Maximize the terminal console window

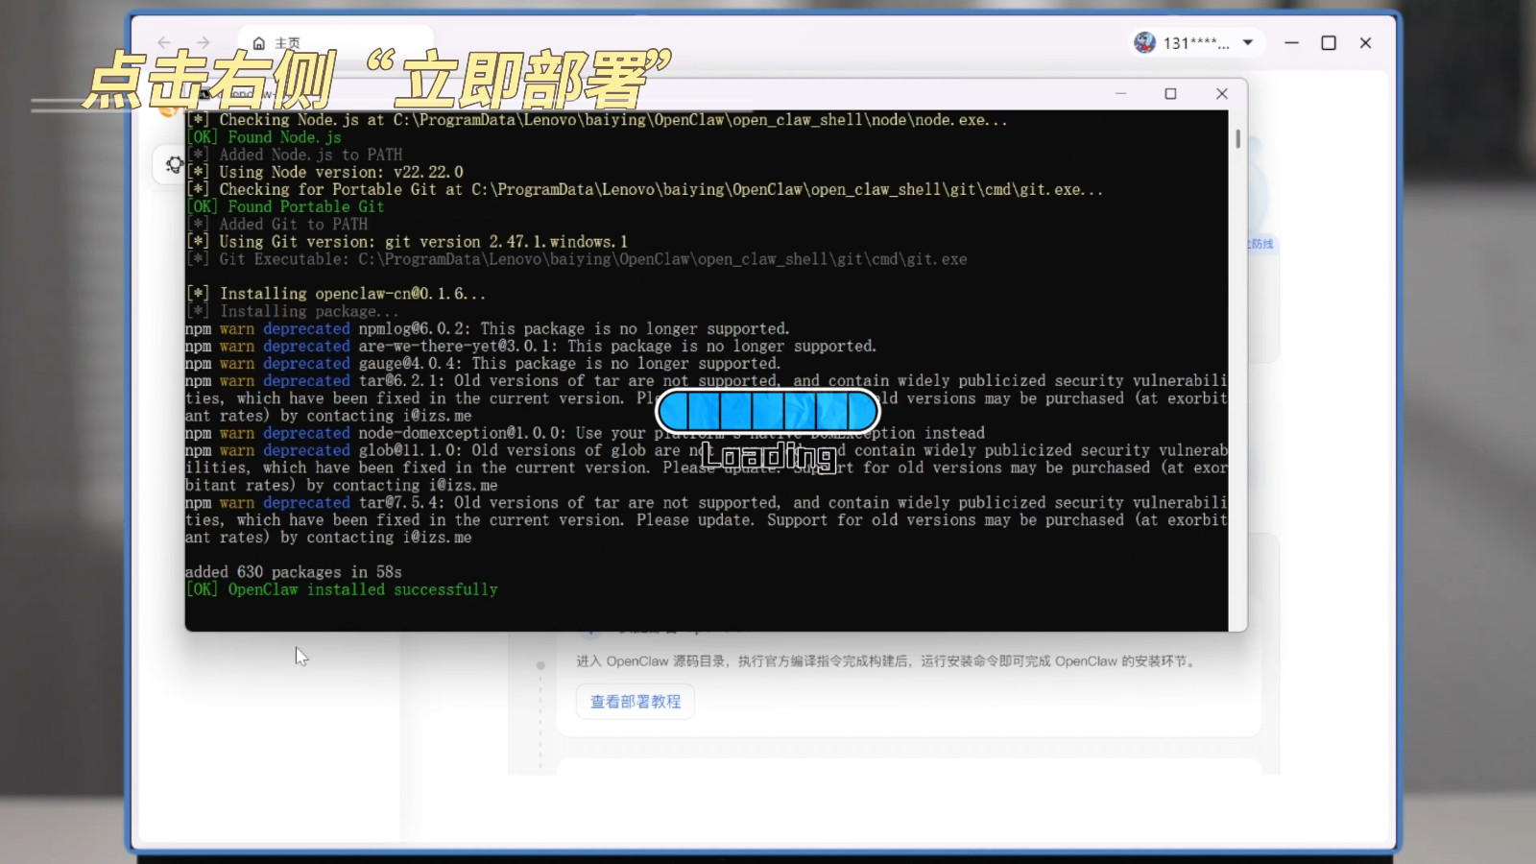point(1170,93)
